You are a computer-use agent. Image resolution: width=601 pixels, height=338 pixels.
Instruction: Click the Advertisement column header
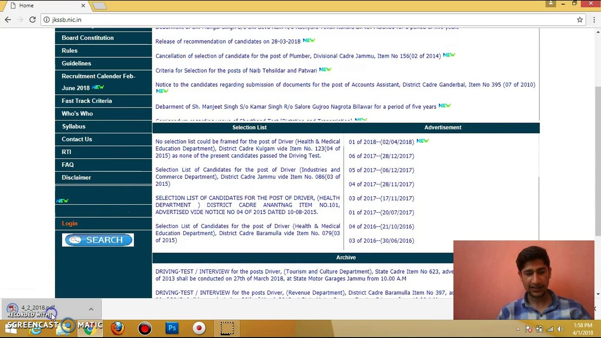click(x=443, y=127)
